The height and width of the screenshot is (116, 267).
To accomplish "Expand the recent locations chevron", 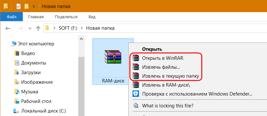I will click(x=30, y=28).
